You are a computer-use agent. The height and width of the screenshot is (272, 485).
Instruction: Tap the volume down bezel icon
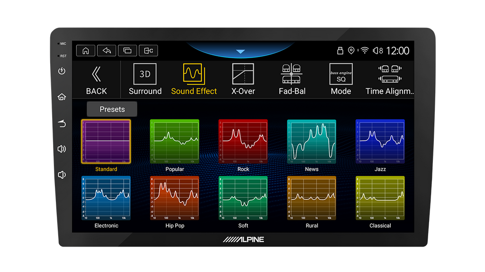[x=62, y=175]
